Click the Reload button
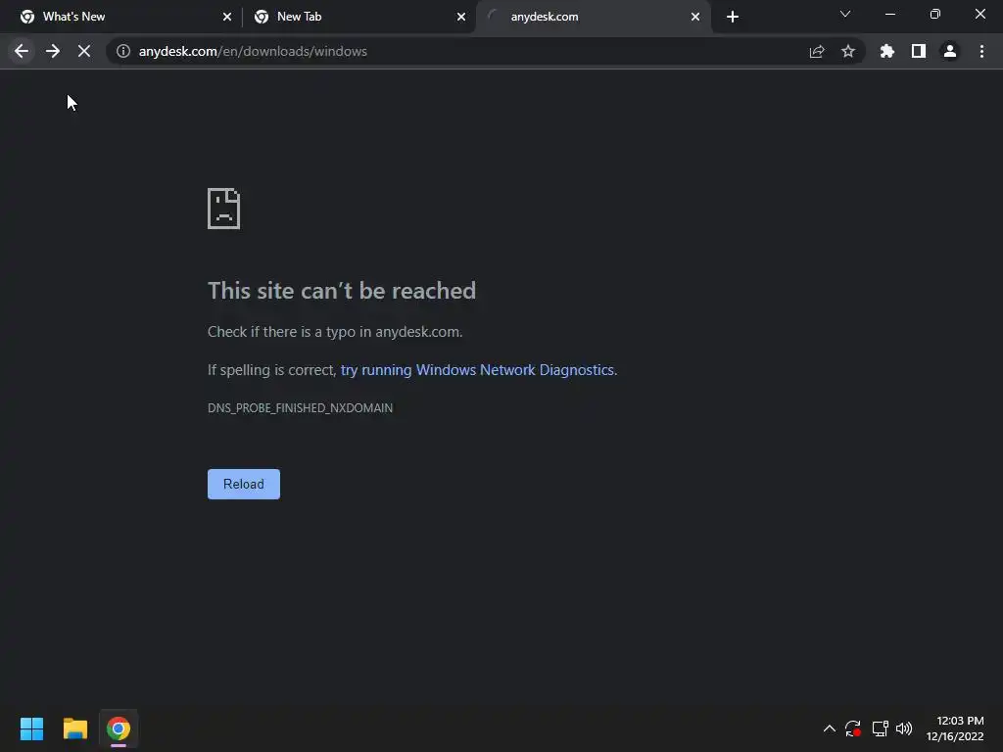1003x752 pixels. (244, 484)
